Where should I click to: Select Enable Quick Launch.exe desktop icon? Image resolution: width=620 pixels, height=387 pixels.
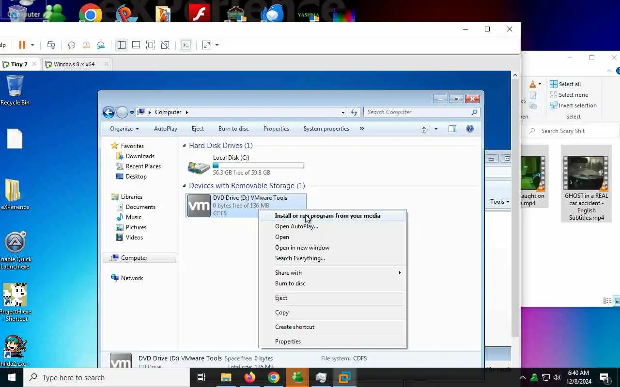(x=15, y=251)
